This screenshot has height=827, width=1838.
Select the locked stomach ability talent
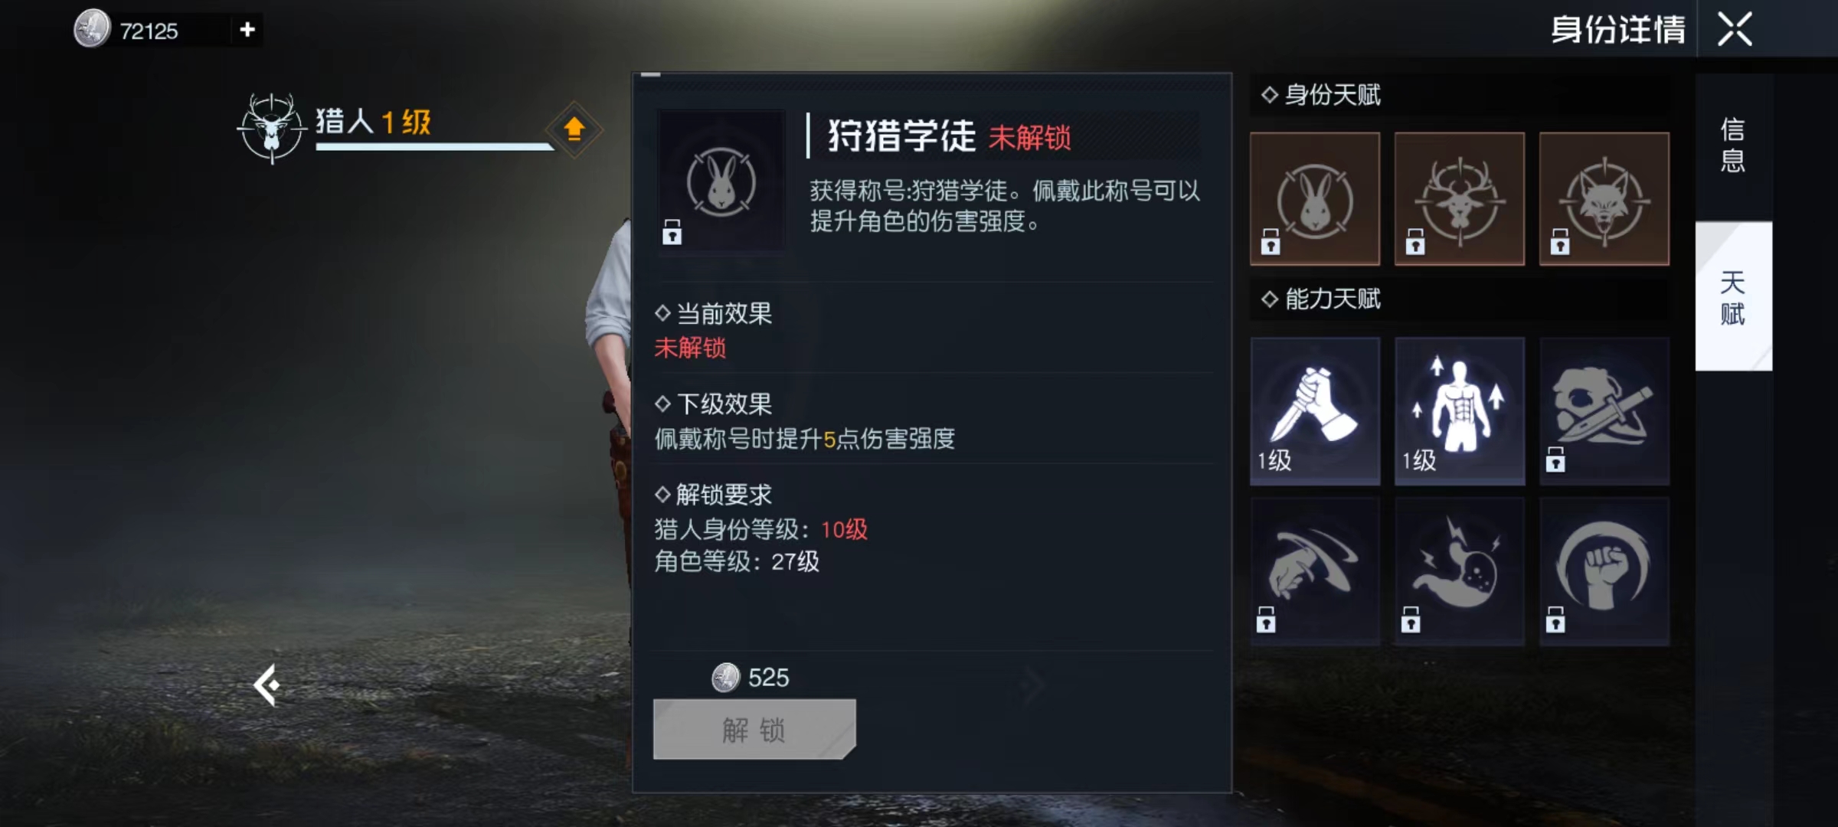coord(1460,571)
